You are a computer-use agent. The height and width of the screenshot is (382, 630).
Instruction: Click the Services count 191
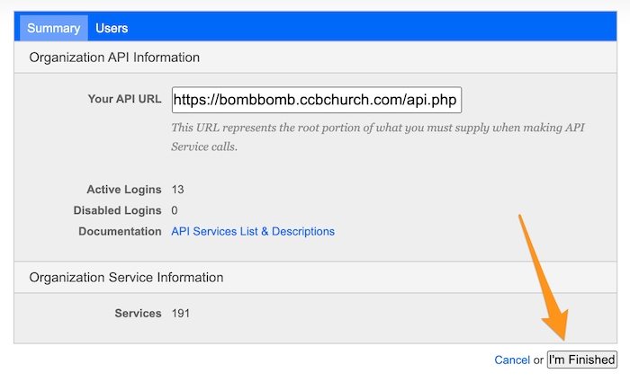pos(180,314)
